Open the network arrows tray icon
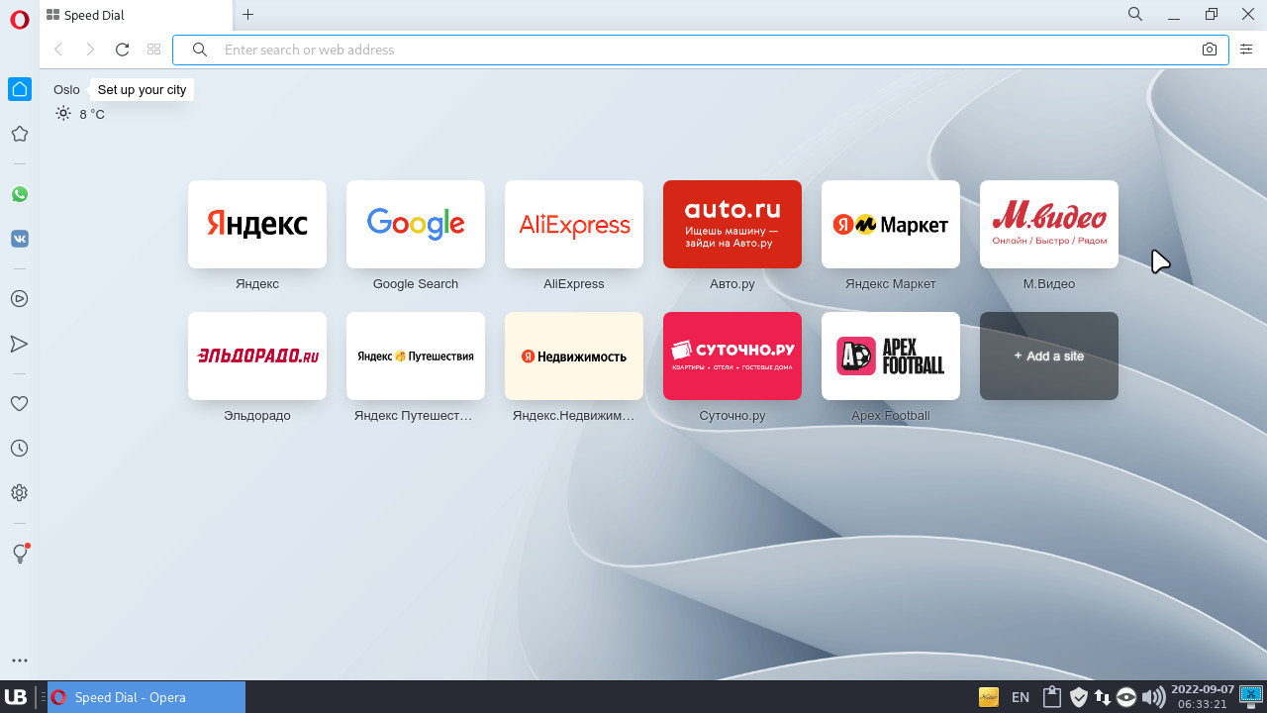1267x713 pixels. click(x=1102, y=697)
